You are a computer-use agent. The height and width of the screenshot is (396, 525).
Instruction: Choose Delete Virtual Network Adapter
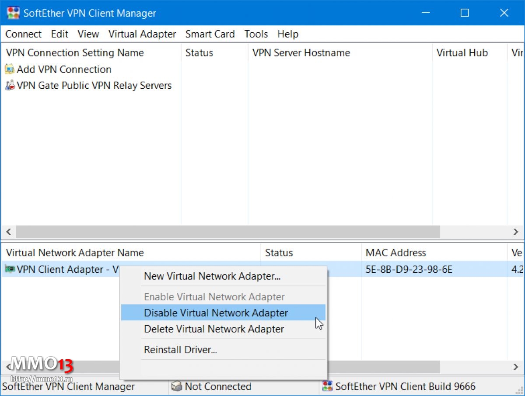click(223, 329)
